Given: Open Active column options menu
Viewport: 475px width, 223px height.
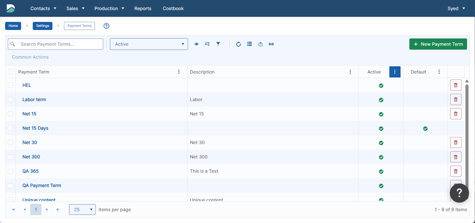Looking at the screenshot, I should pos(395,72).
